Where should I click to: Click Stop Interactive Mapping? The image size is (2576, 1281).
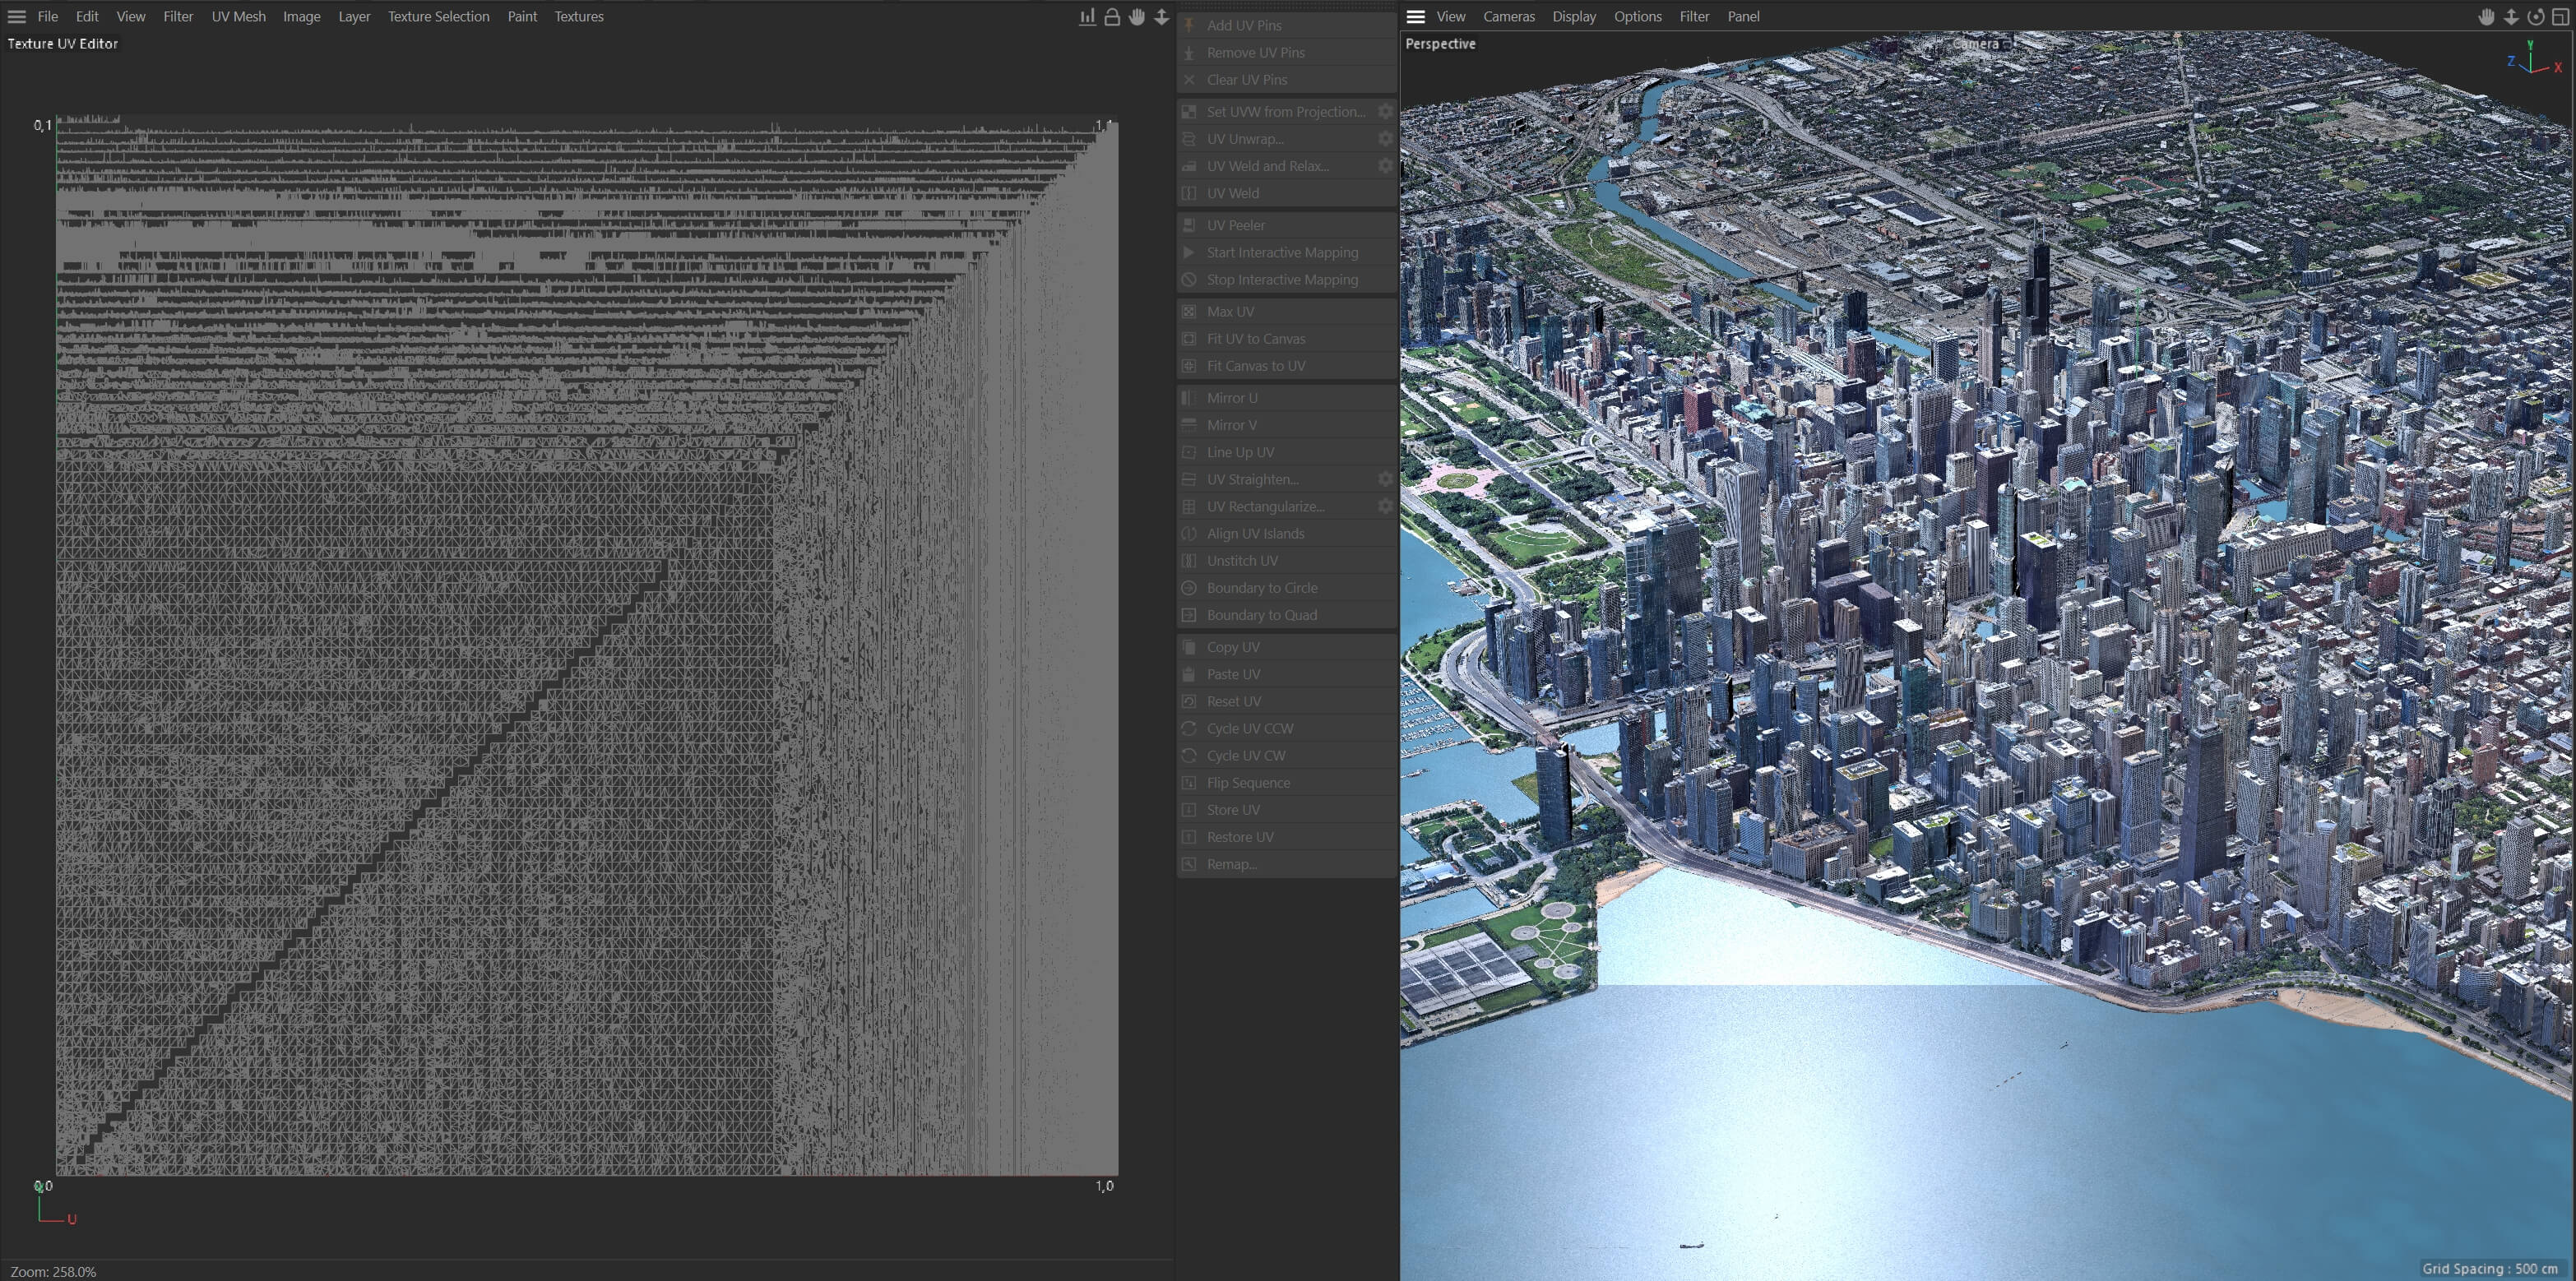pos(1287,279)
